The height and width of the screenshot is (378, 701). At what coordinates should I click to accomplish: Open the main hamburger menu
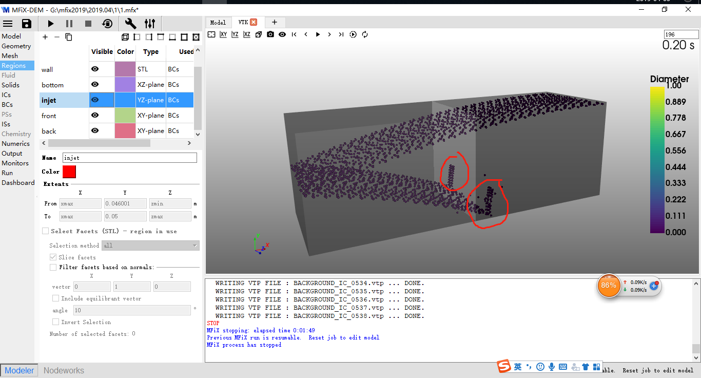8,24
